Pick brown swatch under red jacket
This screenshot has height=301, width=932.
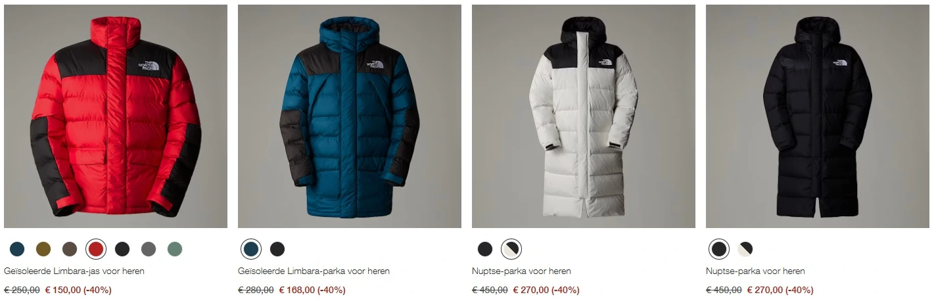tap(70, 249)
